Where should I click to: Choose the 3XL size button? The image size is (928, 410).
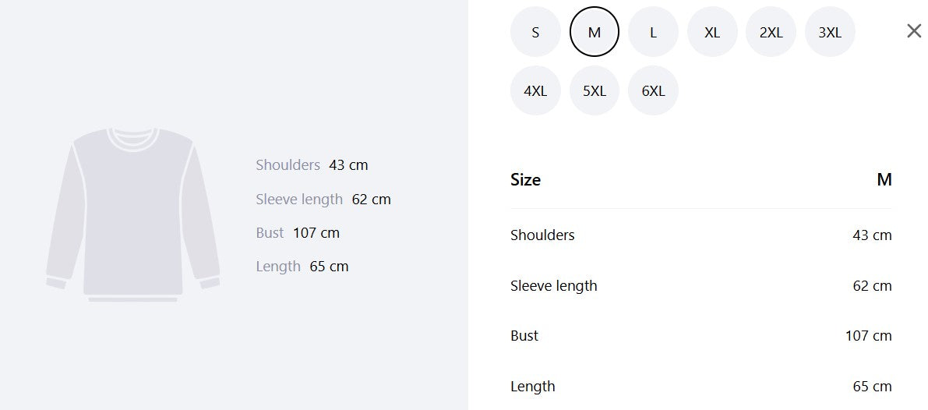coord(830,32)
